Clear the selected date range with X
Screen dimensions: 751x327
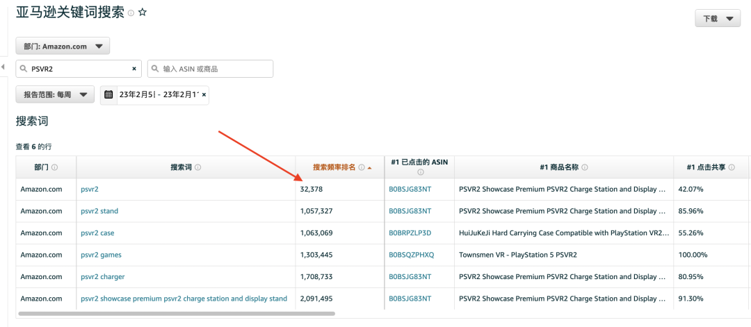pyautogui.click(x=204, y=94)
